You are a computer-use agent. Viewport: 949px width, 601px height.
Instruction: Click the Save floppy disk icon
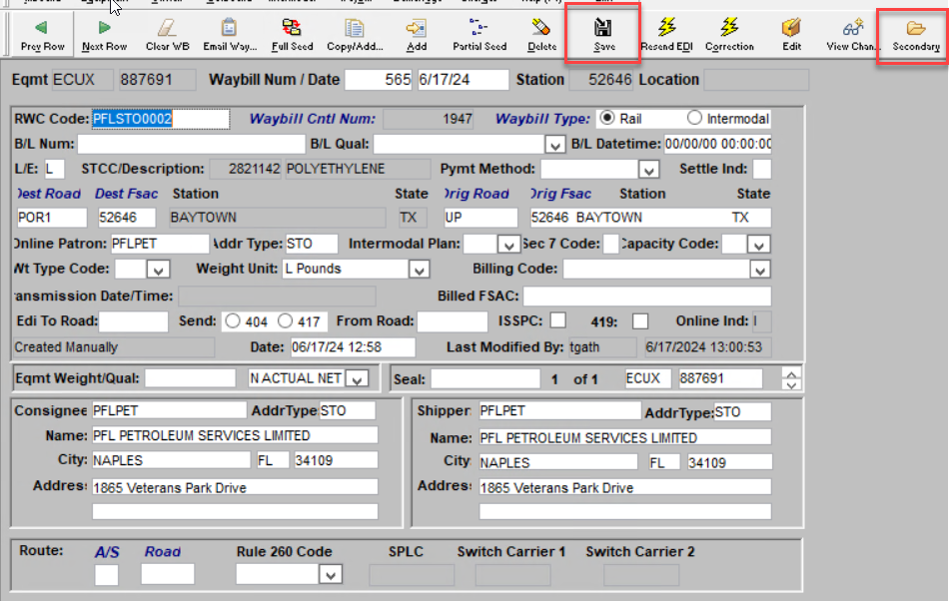[x=602, y=28]
